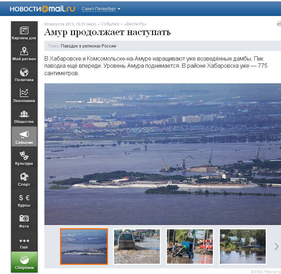Open the Фото camera icon
281x274 pixels.
coord(24,219)
